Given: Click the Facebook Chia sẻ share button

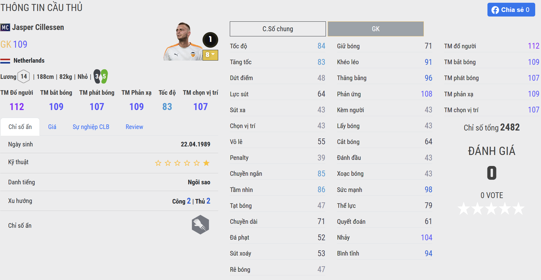Looking at the screenshot, I should pos(511,10).
